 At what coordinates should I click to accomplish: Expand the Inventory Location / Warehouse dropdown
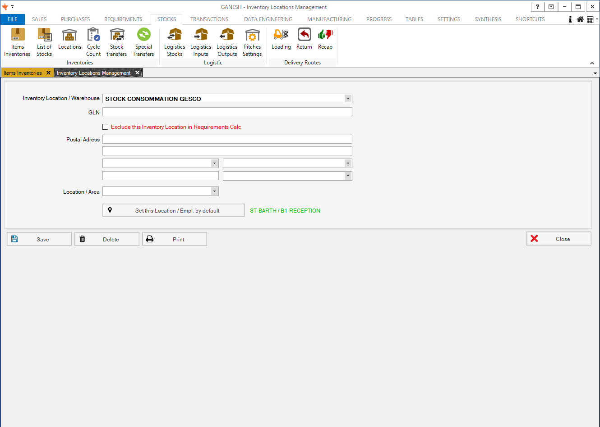(x=347, y=99)
